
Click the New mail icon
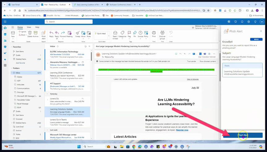pos(13,33)
